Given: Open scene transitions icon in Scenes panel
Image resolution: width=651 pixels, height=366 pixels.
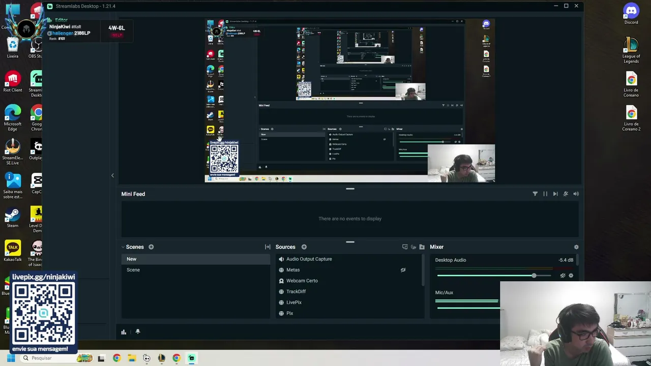Looking at the screenshot, I should click(x=268, y=247).
